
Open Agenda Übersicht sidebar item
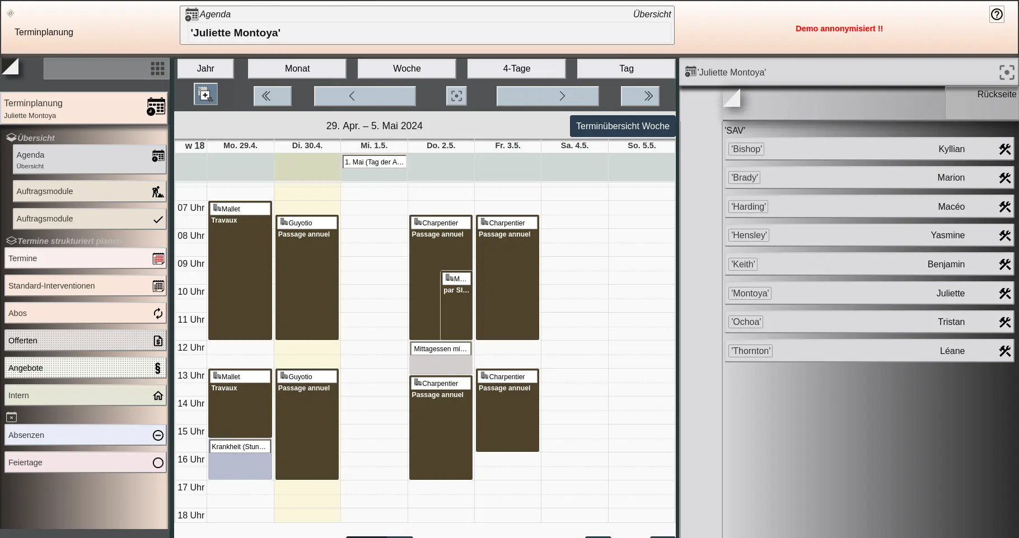tap(90, 159)
